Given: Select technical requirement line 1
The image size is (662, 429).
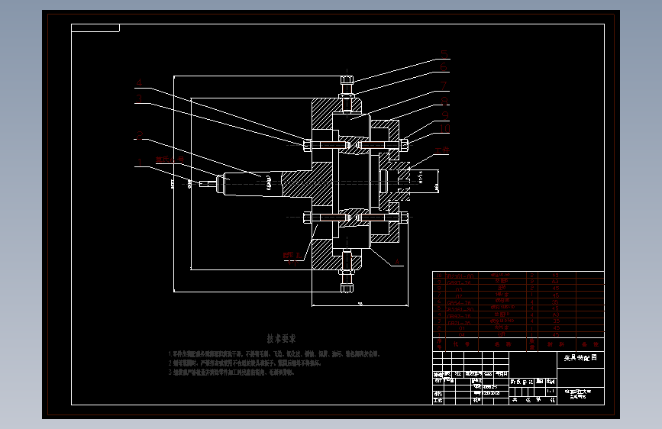Looking at the screenshot, I should [x=274, y=354].
